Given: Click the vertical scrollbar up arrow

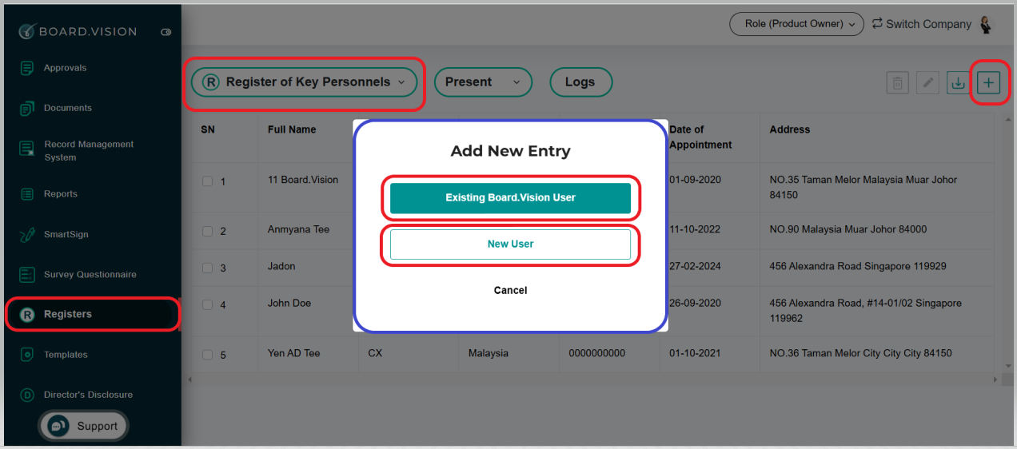Looking at the screenshot, I should point(1007,119).
